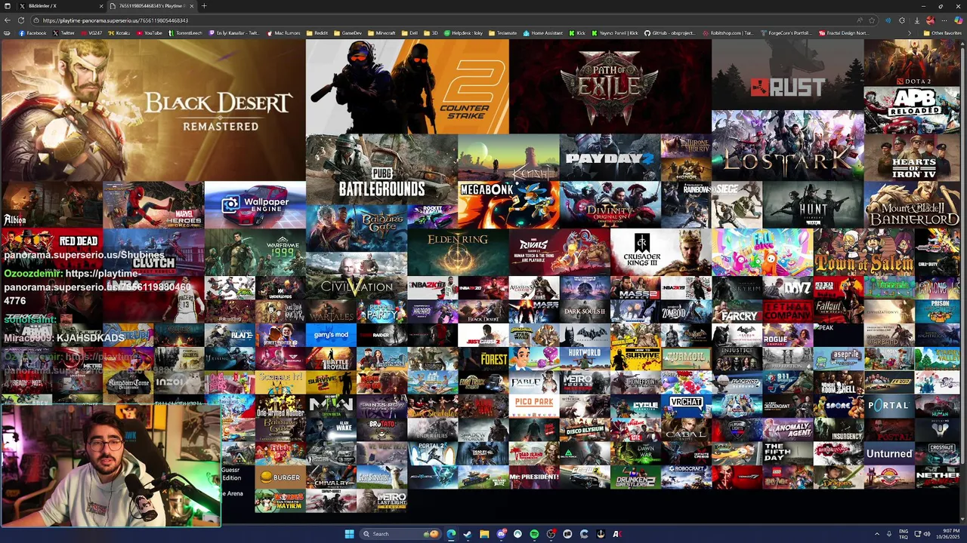The image size is (967, 543).
Task: Select the Lost Ark game tile
Action: (x=787, y=146)
